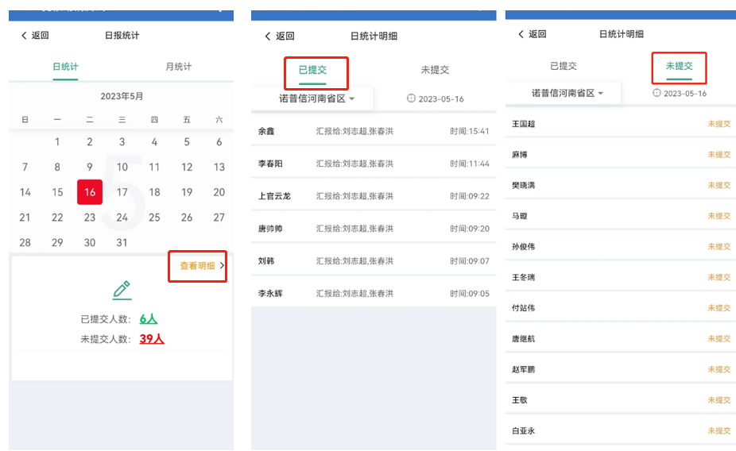The width and height of the screenshot is (736, 451).
Task: Select 赵军鹏 in the unsubmitted list
Action: (x=523, y=369)
